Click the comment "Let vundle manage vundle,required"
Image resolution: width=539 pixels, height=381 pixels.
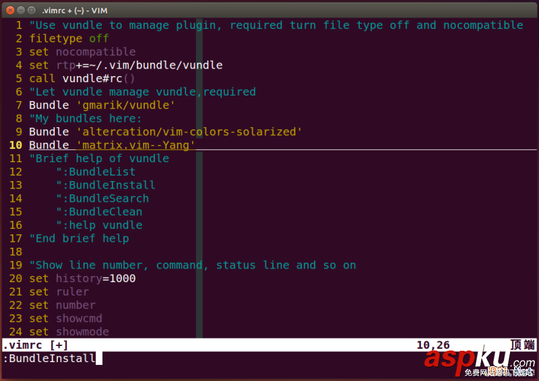pyautogui.click(x=143, y=92)
